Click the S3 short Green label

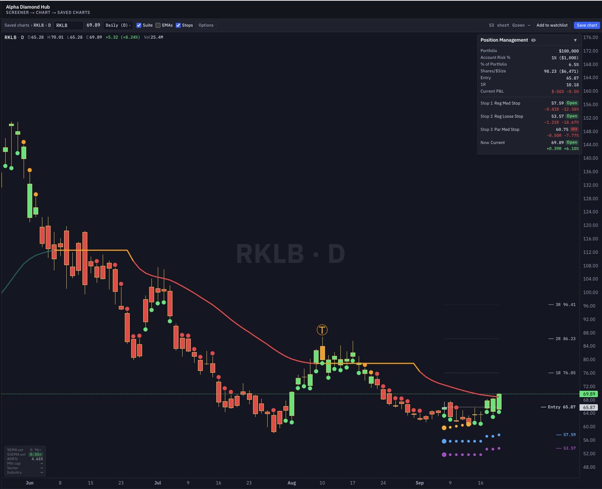(x=508, y=25)
